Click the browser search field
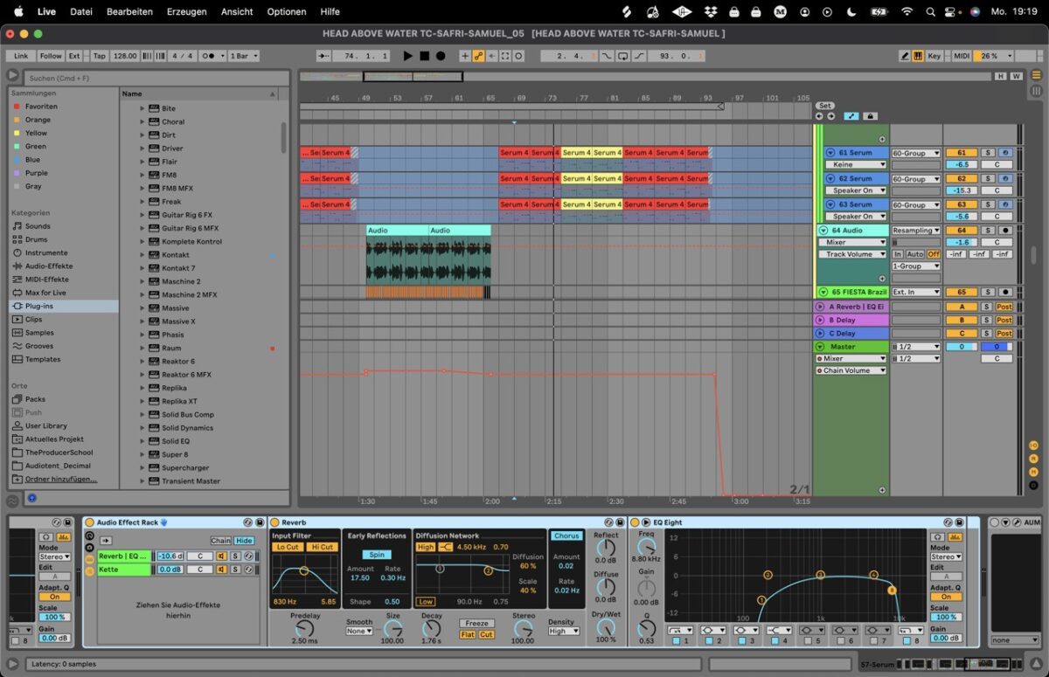1049x677 pixels. [149, 78]
